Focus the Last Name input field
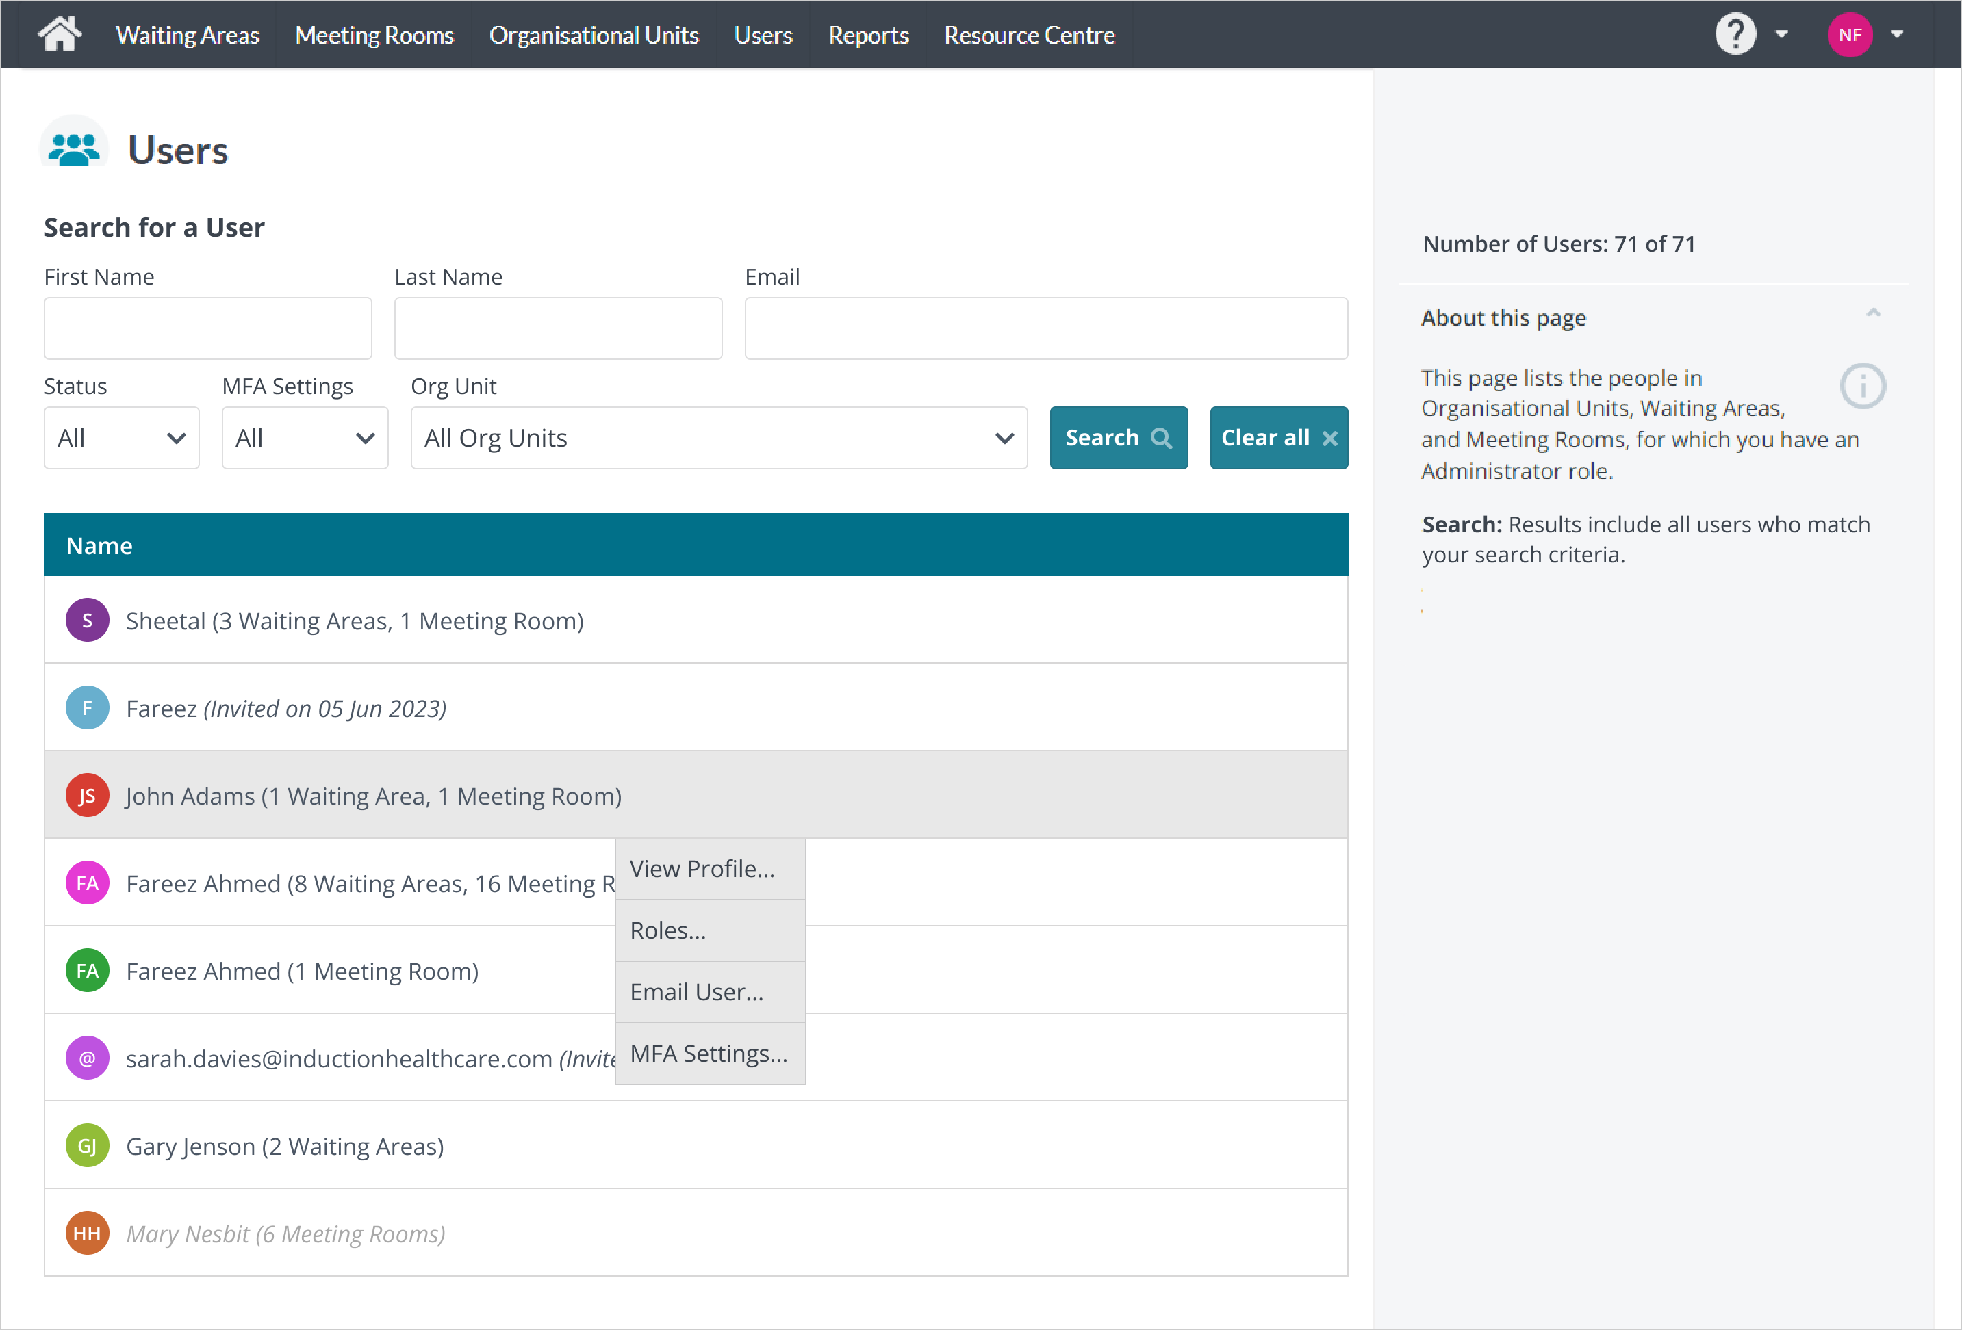The image size is (1962, 1330). 558,328
